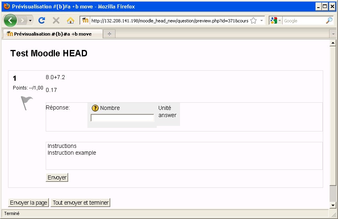
Task: Maximize the Firefox window
Action: click(325, 7)
